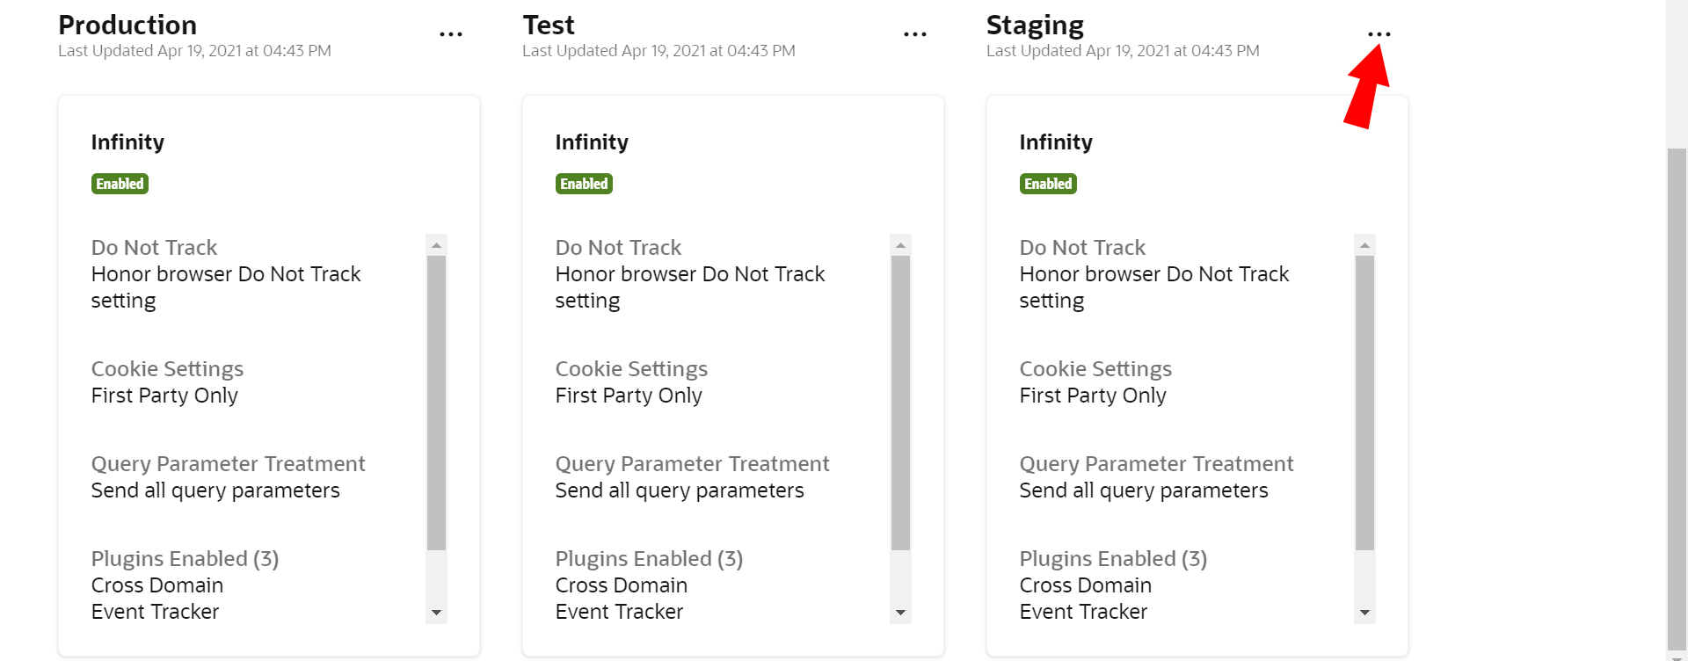This screenshot has height=661, width=1688.
Task: Open the Production environment options menu
Action: [x=451, y=34]
